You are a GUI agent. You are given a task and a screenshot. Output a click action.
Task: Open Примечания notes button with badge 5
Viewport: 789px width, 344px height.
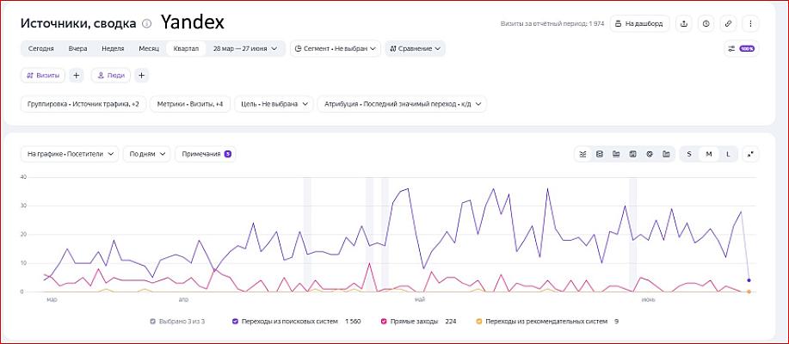pyautogui.click(x=206, y=154)
